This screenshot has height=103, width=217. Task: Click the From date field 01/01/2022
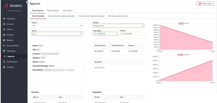pos(105,34)
